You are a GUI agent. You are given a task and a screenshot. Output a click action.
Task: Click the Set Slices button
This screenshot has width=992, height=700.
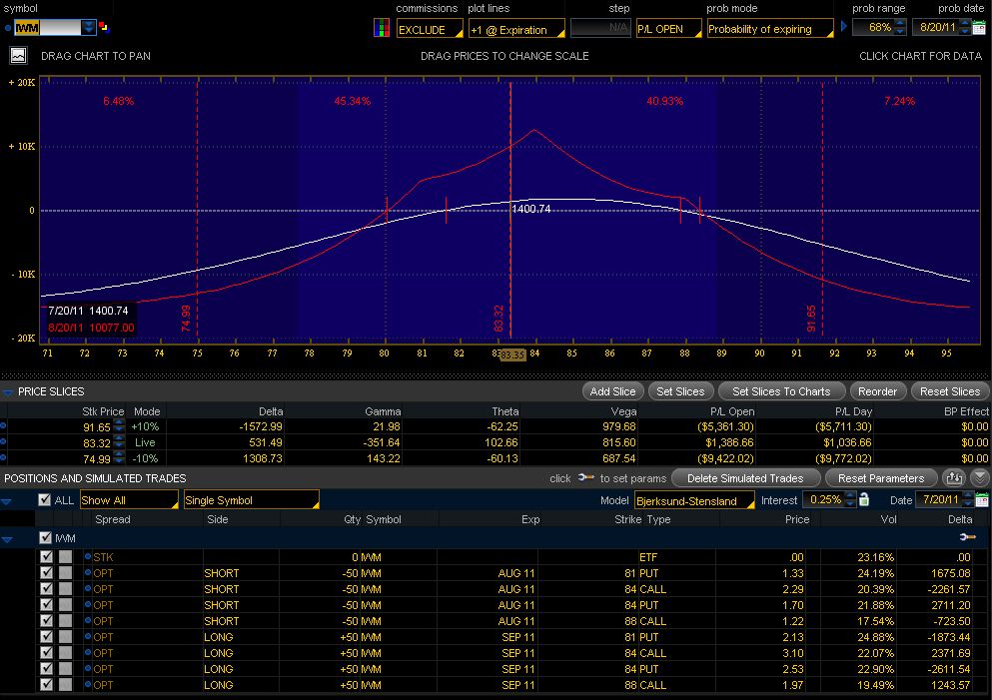point(680,391)
